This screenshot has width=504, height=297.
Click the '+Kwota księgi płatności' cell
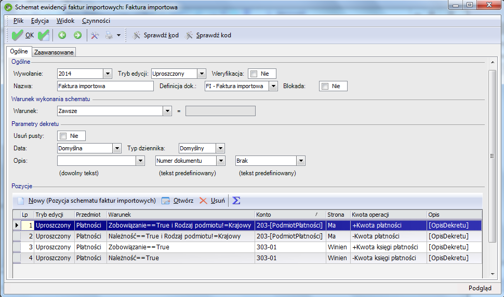coord(389,247)
